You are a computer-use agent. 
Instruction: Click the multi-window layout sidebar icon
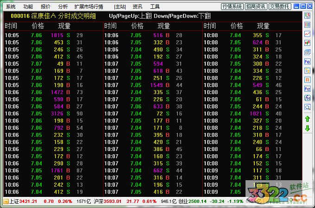(307, 52)
